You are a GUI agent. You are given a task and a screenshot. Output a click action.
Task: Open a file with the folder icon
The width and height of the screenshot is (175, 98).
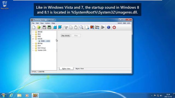pyautogui.click(x=39, y=27)
